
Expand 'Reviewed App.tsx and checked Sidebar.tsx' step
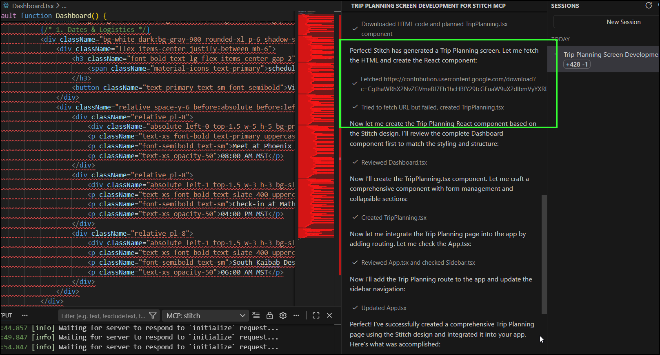point(418,263)
